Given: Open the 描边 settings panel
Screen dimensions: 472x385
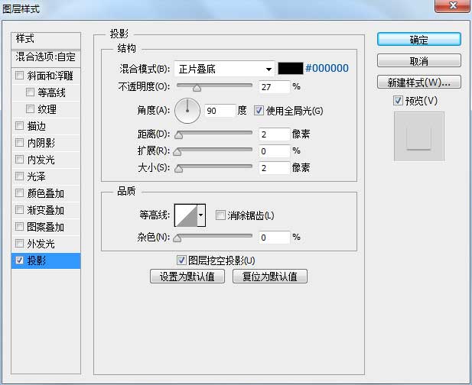Looking at the screenshot, I should pyautogui.click(x=37, y=126).
